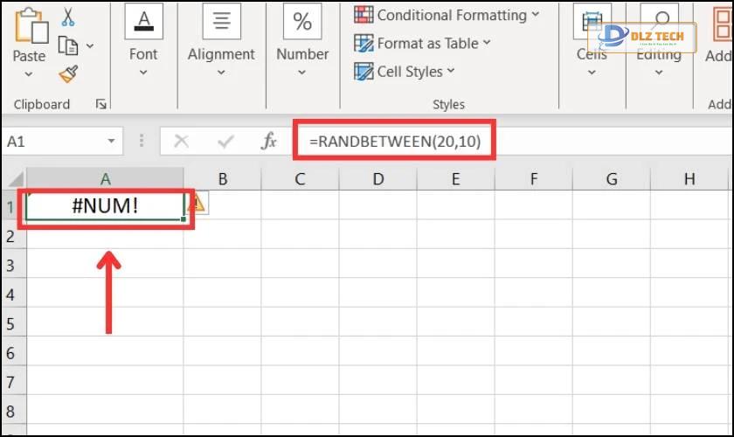734x437 pixels.
Task: Click the error warning icon beside A1
Action: (198, 203)
